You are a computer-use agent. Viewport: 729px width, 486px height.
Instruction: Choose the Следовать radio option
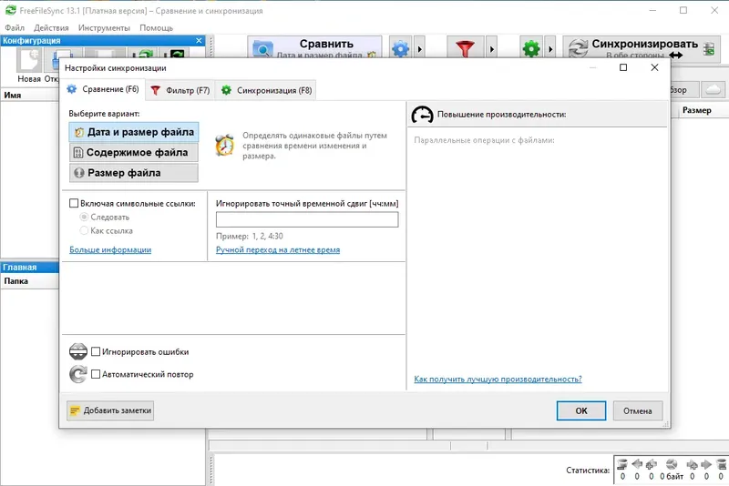[x=84, y=217]
